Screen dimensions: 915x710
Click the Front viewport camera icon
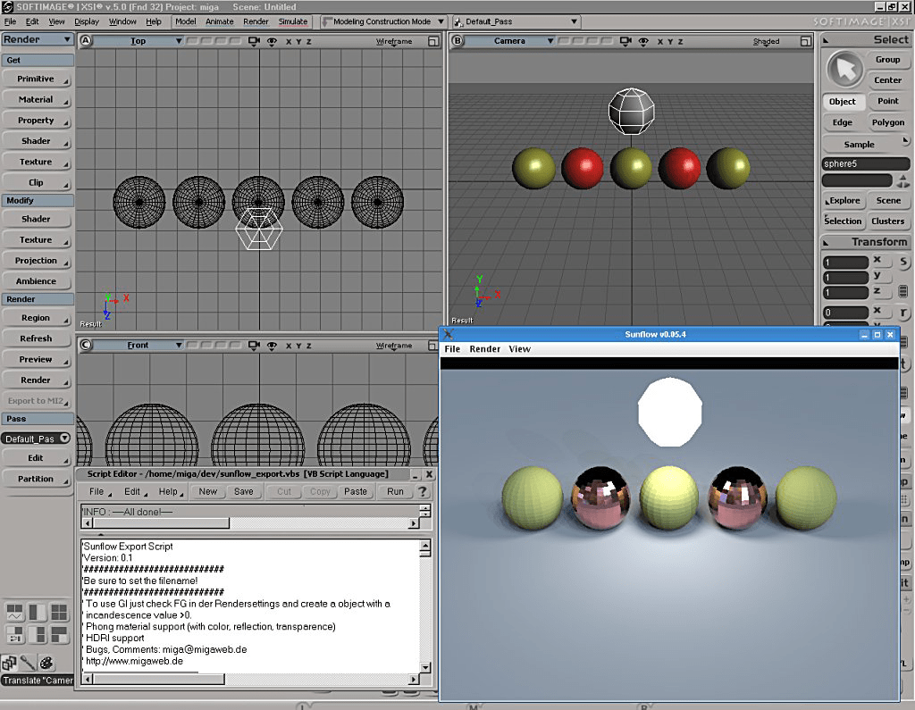254,346
